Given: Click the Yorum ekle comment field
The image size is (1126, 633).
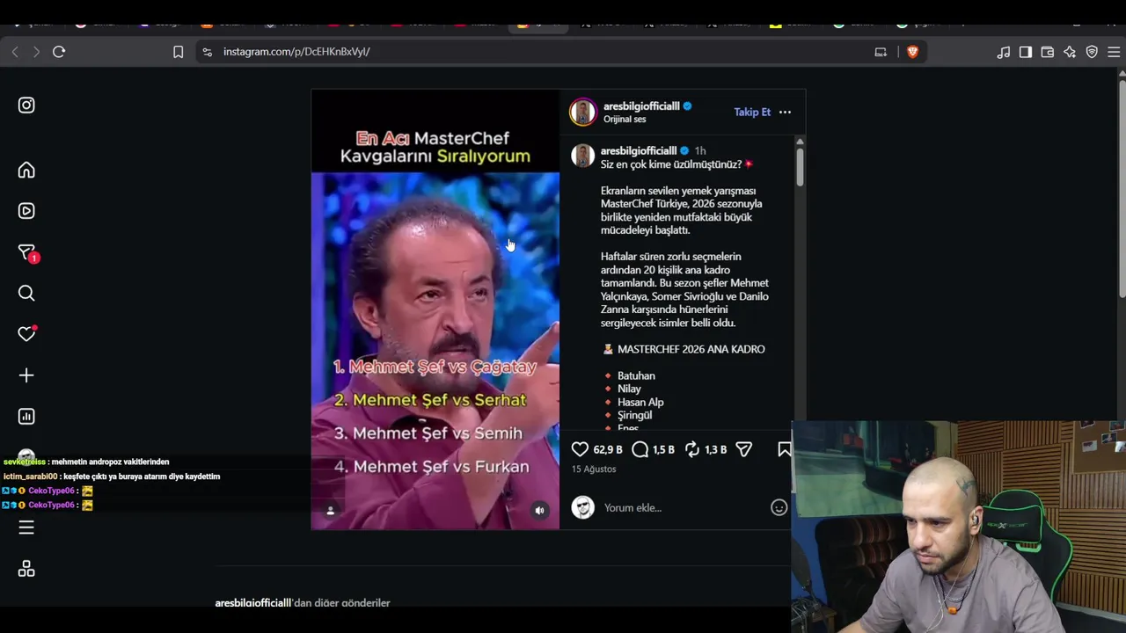Looking at the screenshot, I should pyautogui.click(x=682, y=507).
